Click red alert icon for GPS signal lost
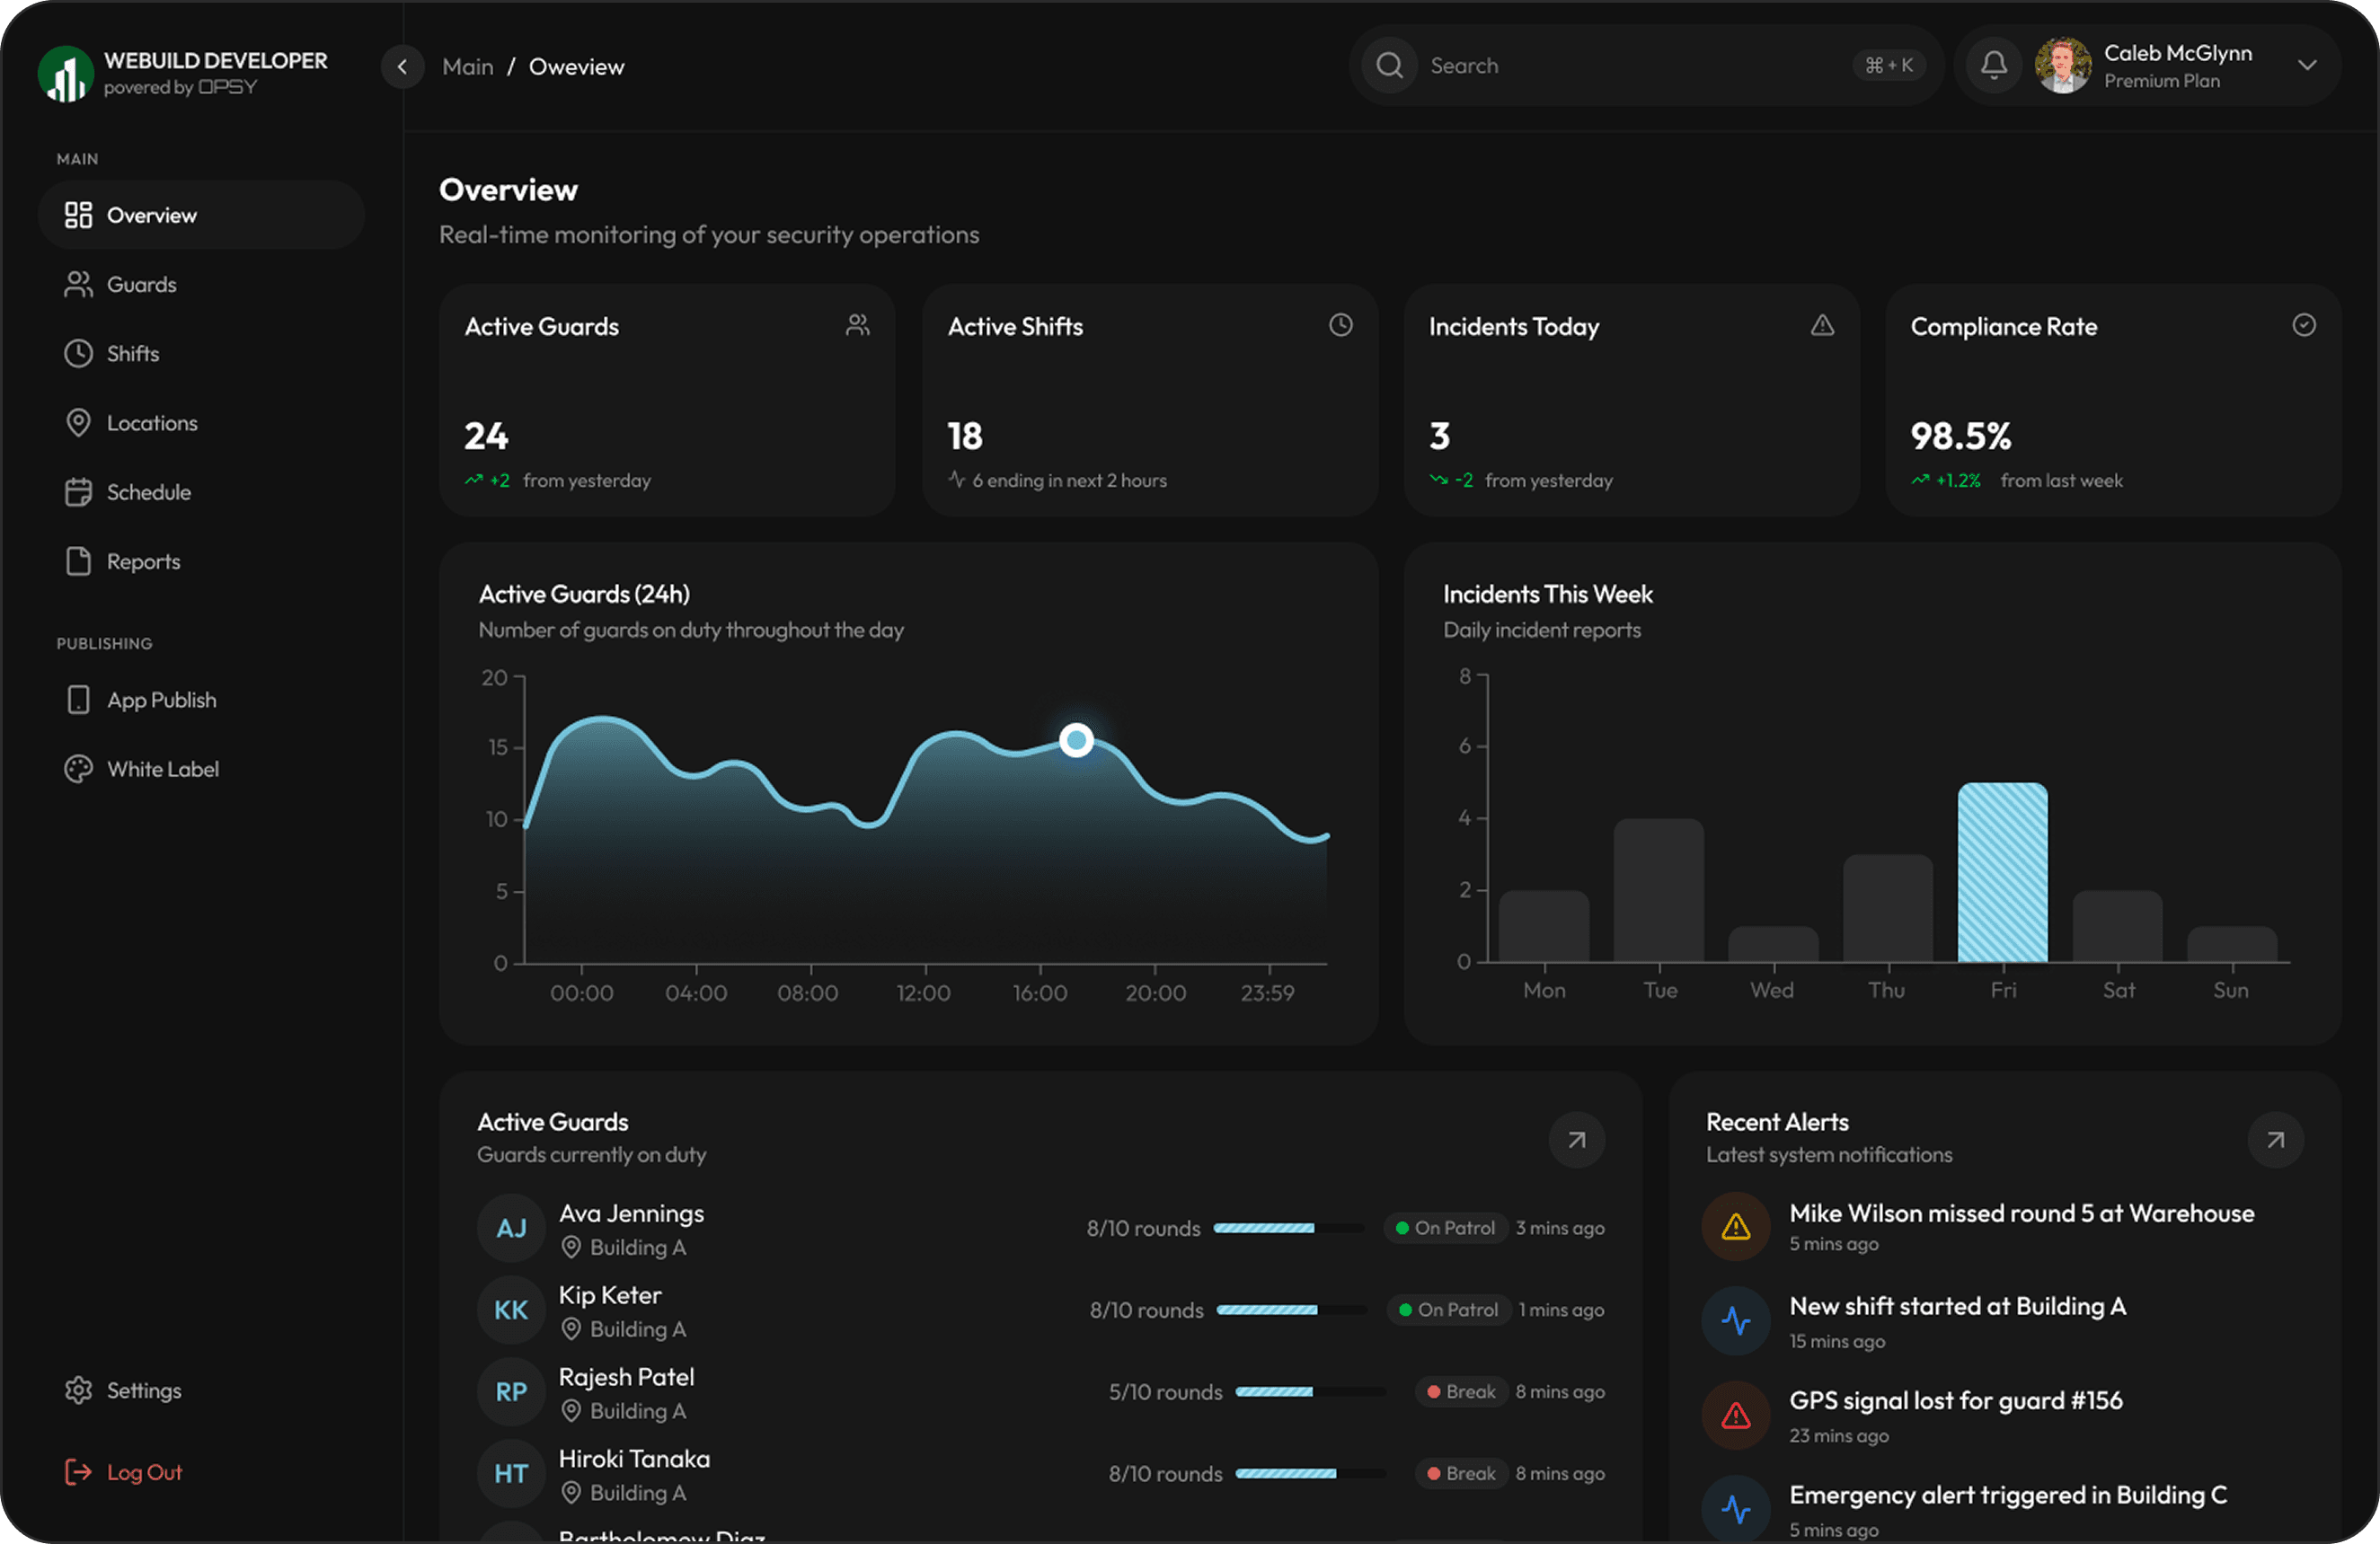This screenshot has height=1544, width=2380. tap(1736, 1416)
